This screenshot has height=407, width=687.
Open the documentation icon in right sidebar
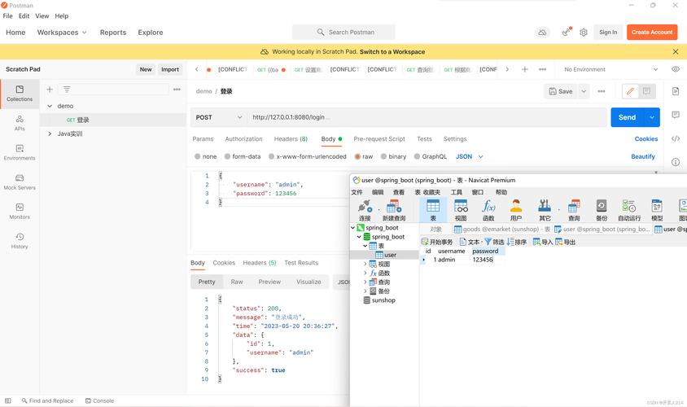tap(675, 91)
